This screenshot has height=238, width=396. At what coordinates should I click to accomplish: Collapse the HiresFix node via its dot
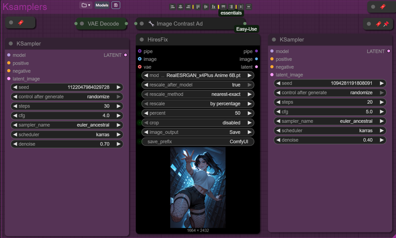[142, 40]
